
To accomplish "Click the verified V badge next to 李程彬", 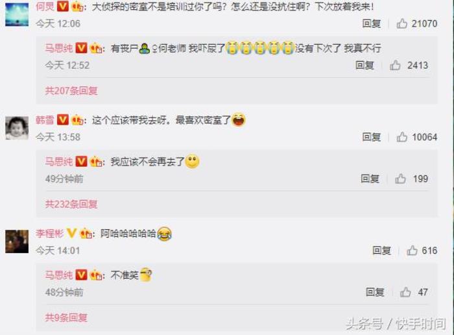I will pyautogui.click(x=71, y=232).
